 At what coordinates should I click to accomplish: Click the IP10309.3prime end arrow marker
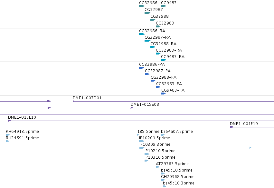click(250, 148)
